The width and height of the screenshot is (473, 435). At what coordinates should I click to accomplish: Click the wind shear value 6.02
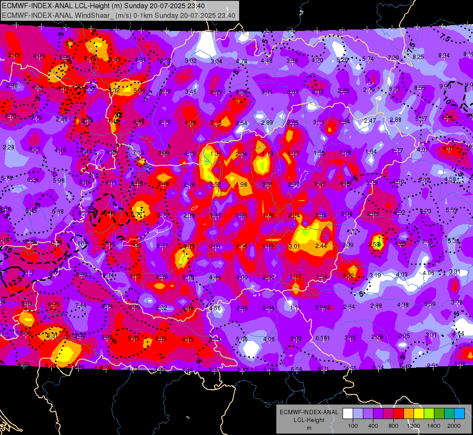click(161, 307)
